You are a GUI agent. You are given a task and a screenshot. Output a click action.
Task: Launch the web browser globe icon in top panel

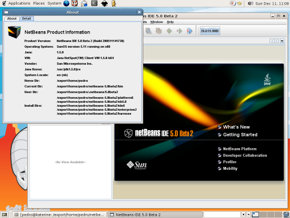coord(66,3)
